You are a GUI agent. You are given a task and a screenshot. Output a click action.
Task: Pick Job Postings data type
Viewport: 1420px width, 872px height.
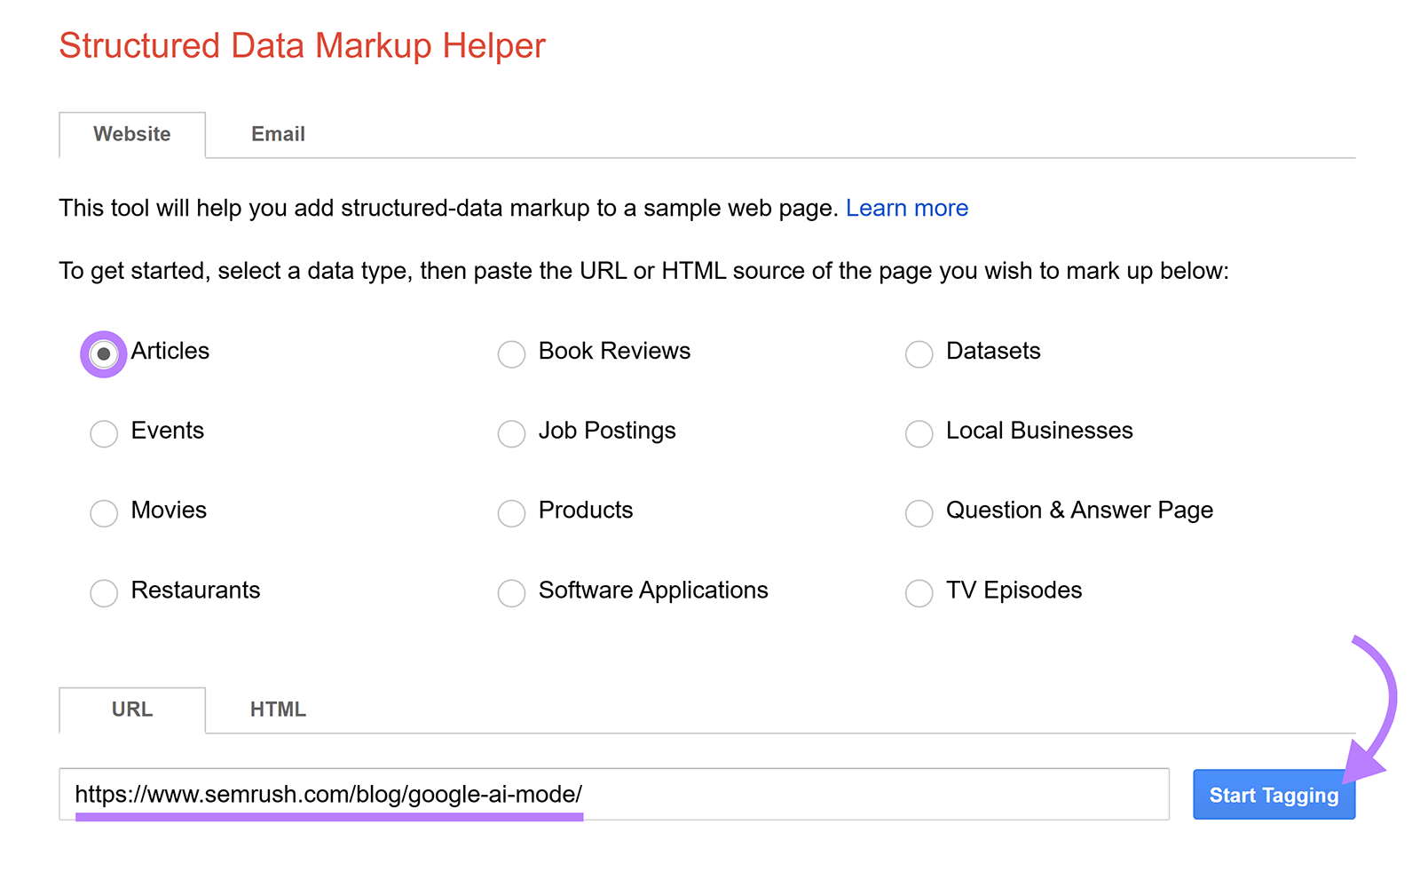pyautogui.click(x=511, y=433)
